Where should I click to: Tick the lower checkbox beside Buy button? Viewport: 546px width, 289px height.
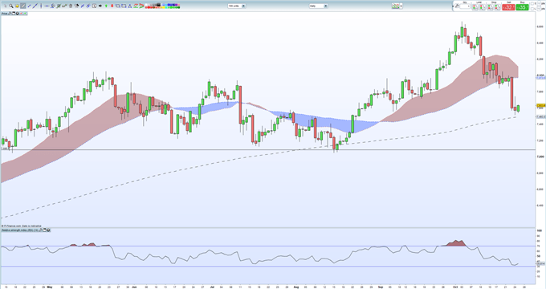[532, 9]
